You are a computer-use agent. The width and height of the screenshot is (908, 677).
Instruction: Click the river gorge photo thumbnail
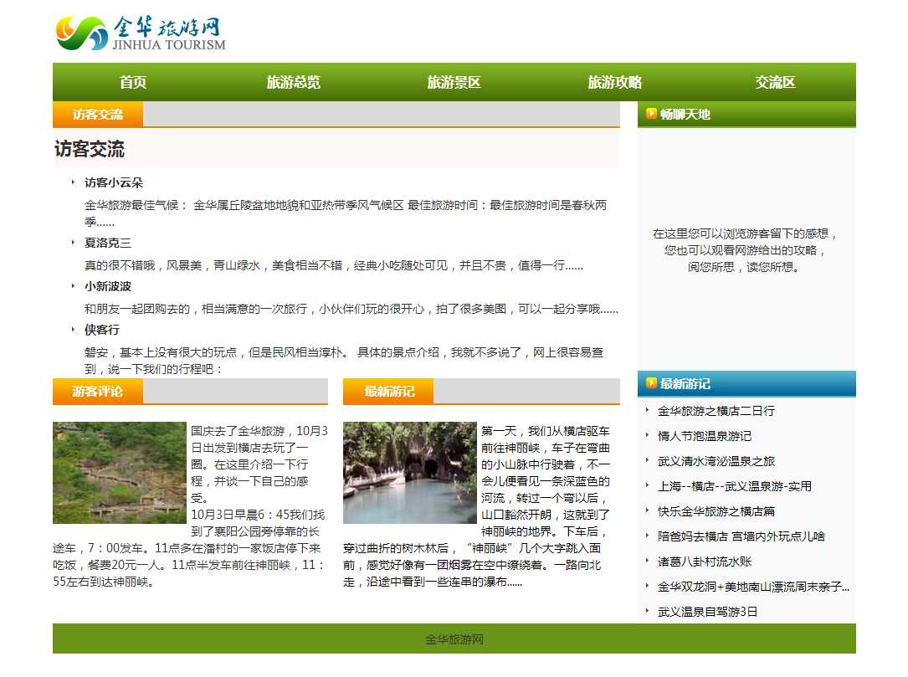(409, 473)
